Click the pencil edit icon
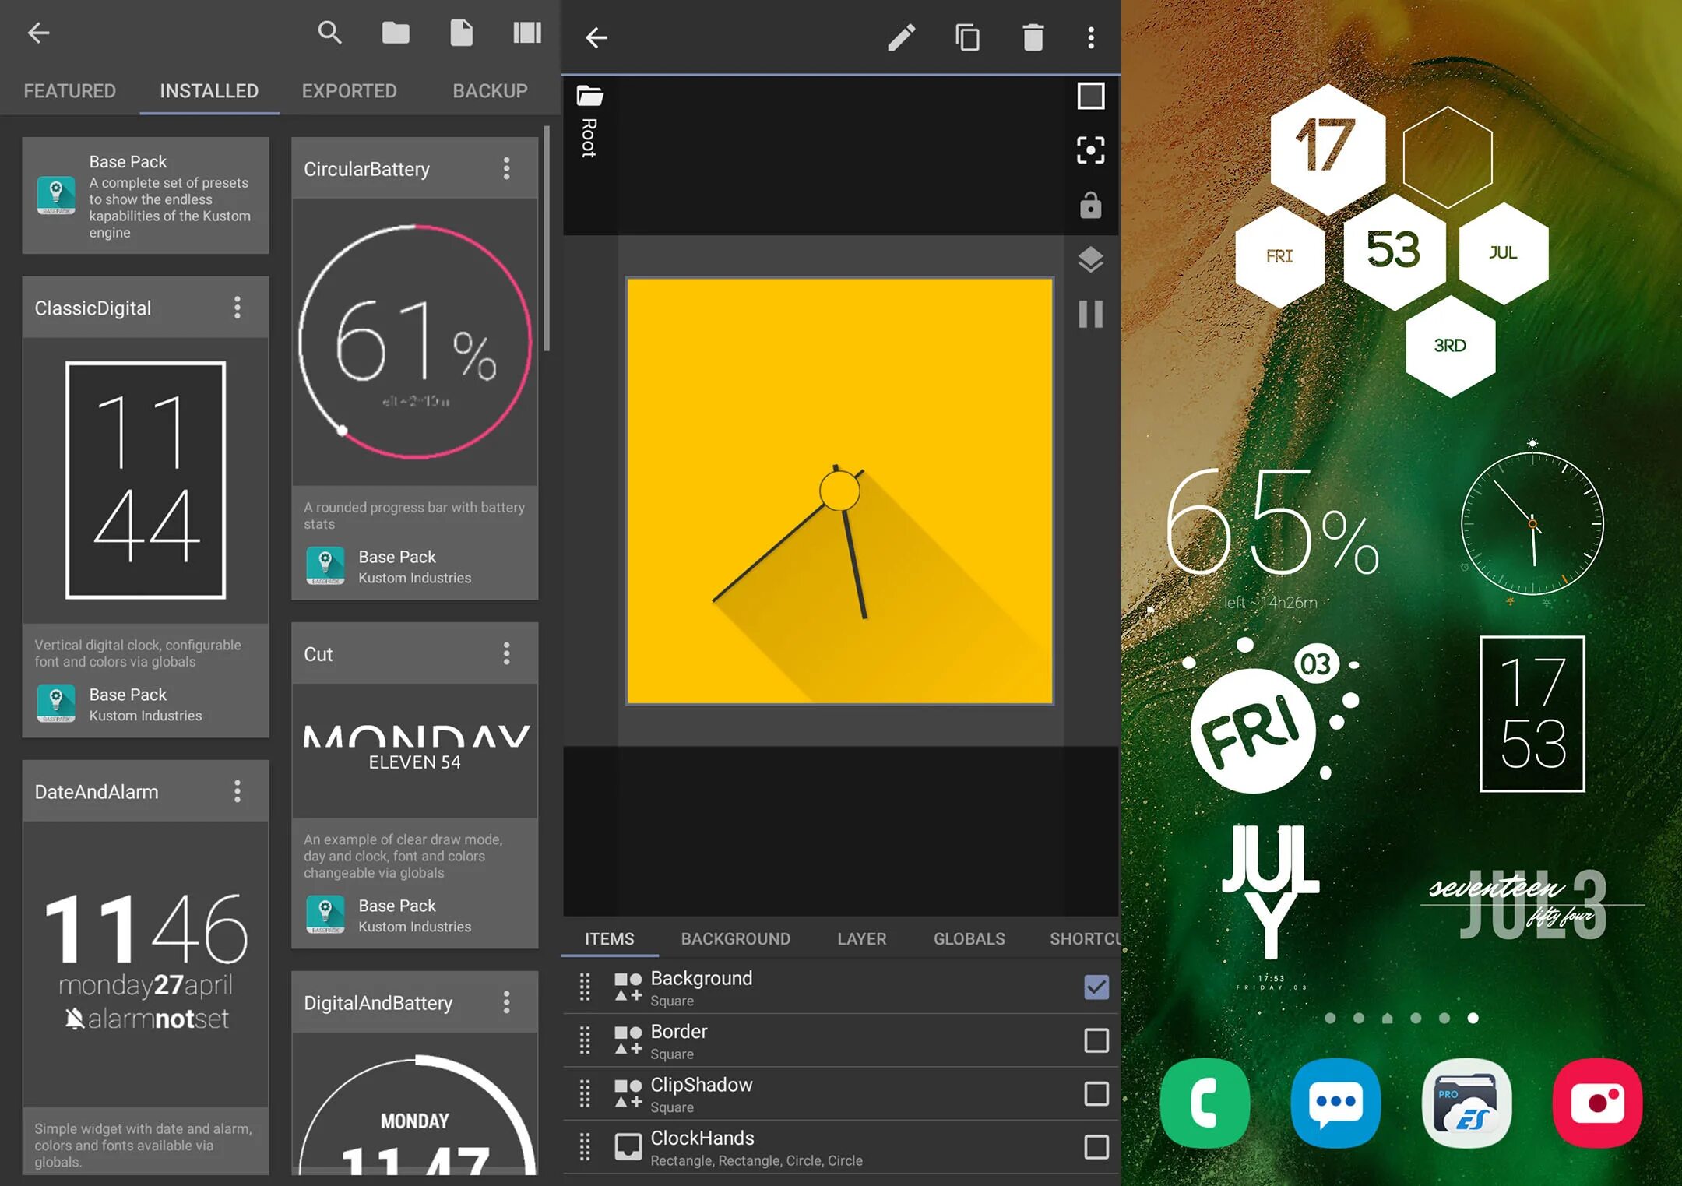The image size is (1682, 1186). (901, 37)
